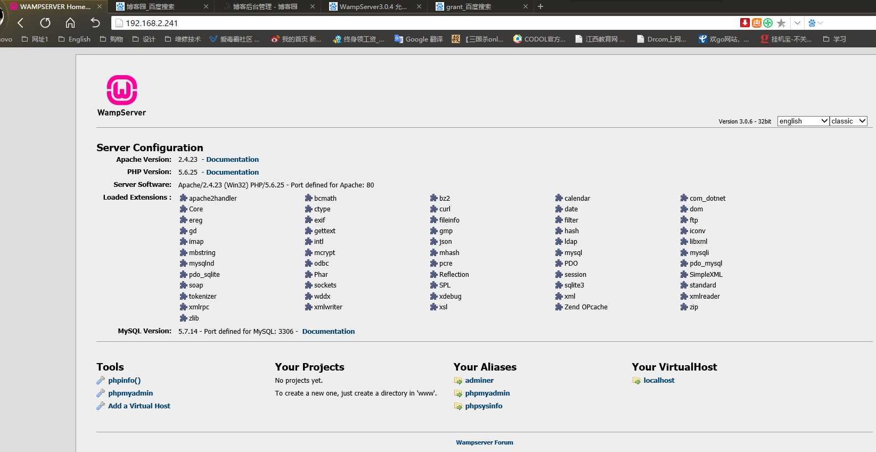Reload the page with the refresh icon

point(45,23)
